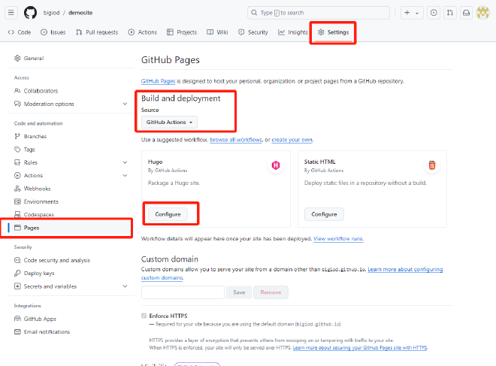Image resolution: width=496 pixels, height=366 pixels.
Task: Switch to the Actions repository tab
Action: point(143,32)
